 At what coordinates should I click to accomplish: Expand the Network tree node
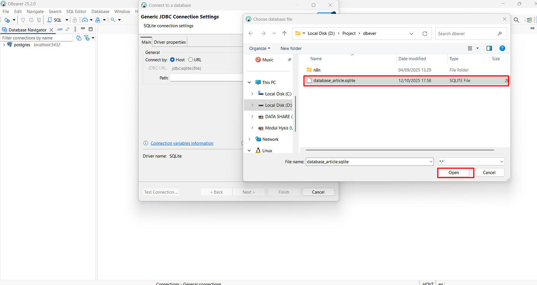click(249, 139)
